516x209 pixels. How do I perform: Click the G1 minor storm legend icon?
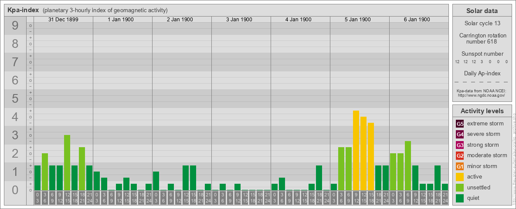(460, 166)
